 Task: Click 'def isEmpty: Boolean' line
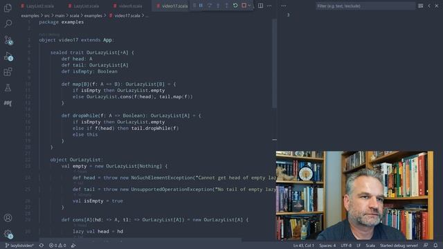click(x=89, y=71)
